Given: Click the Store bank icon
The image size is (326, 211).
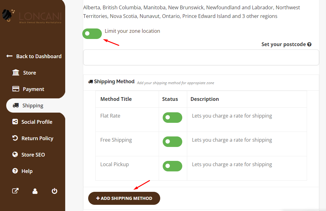Looking at the screenshot, I should 16,72.
